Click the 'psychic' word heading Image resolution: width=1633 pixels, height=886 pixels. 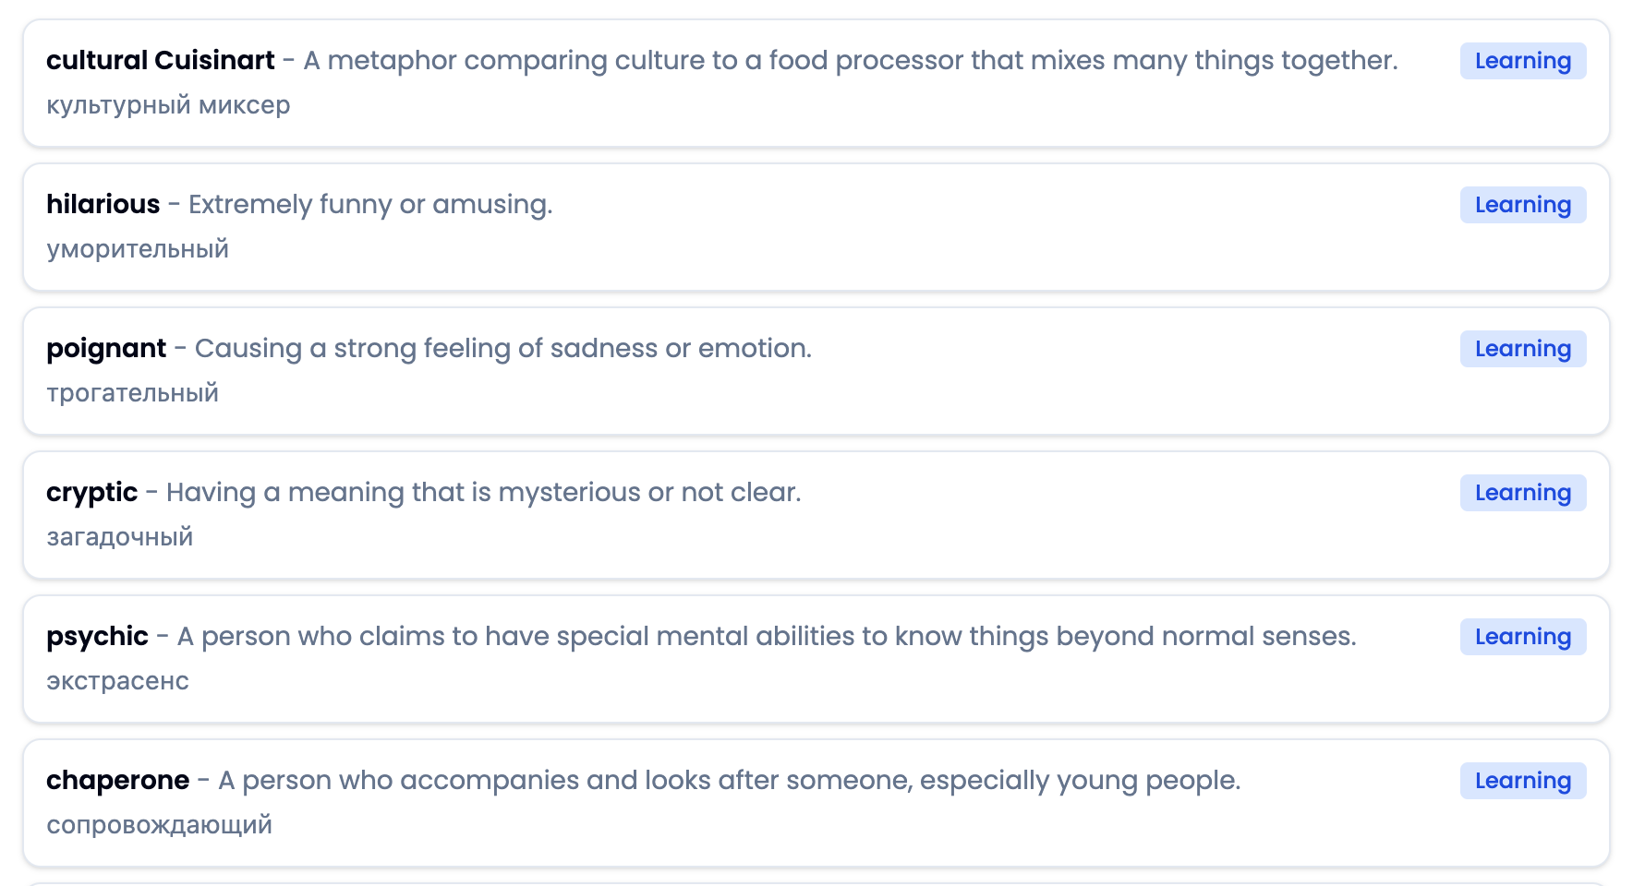pyautogui.click(x=97, y=636)
